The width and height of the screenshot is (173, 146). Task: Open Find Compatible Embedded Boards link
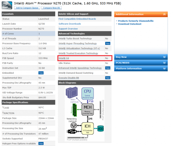click(x=77, y=19)
